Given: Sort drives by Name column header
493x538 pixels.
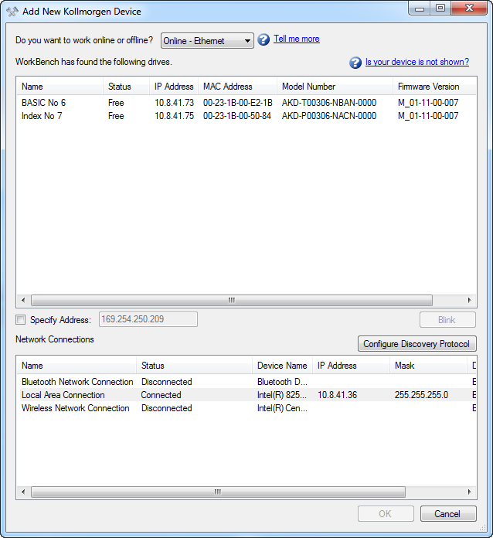Looking at the screenshot, I should [x=60, y=87].
